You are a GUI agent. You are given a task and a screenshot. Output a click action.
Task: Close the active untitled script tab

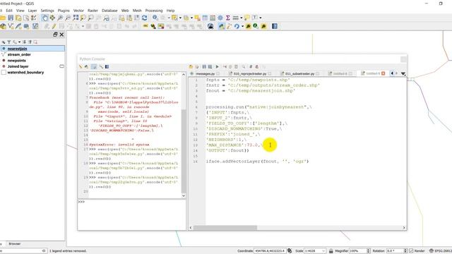pos(383,73)
